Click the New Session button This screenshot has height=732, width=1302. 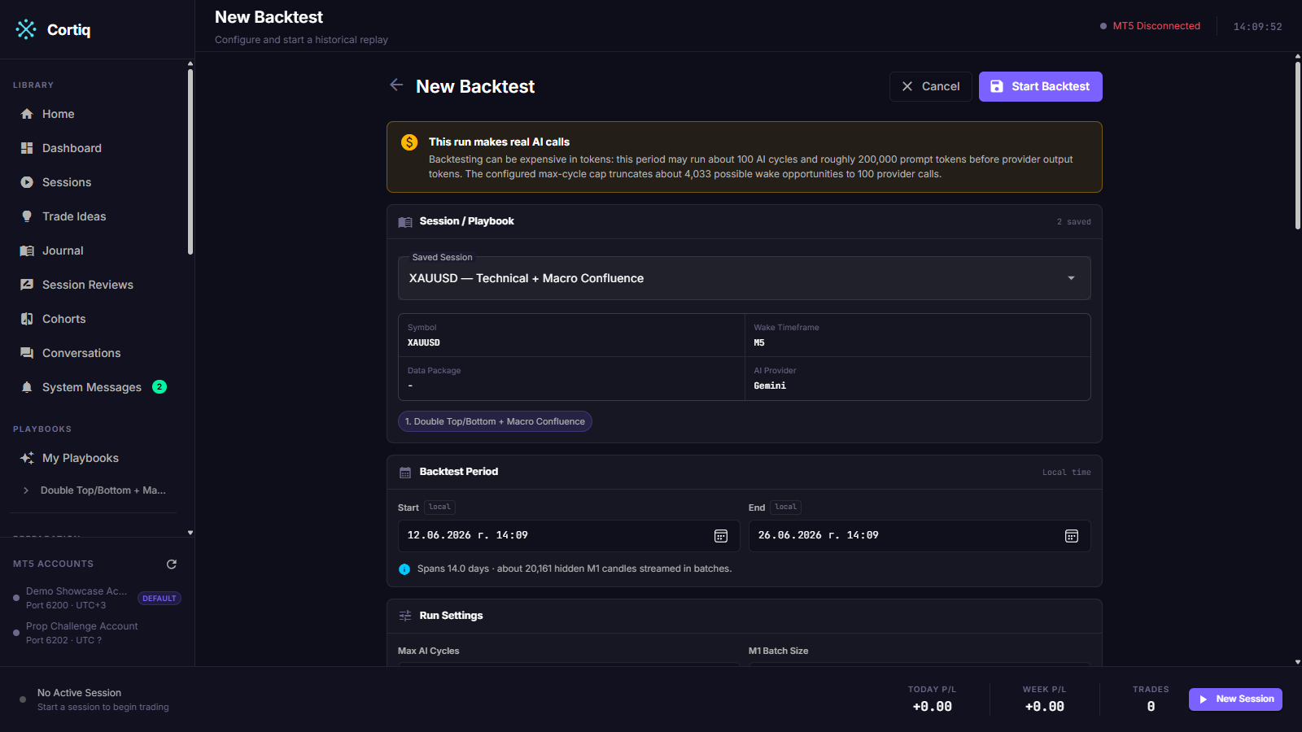pos(1235,699)
